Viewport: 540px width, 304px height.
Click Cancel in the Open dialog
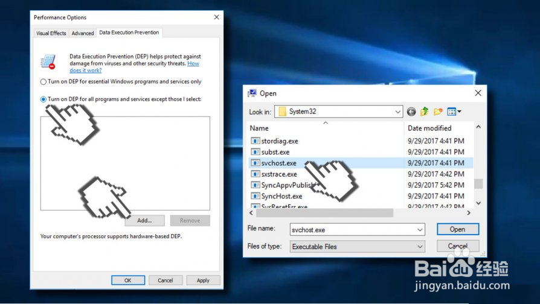[x=458, y=246]
